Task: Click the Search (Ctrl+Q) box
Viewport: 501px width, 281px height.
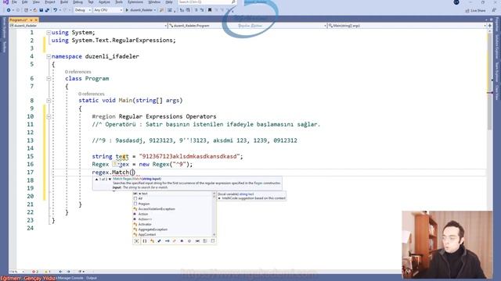Action: point(207,2)
